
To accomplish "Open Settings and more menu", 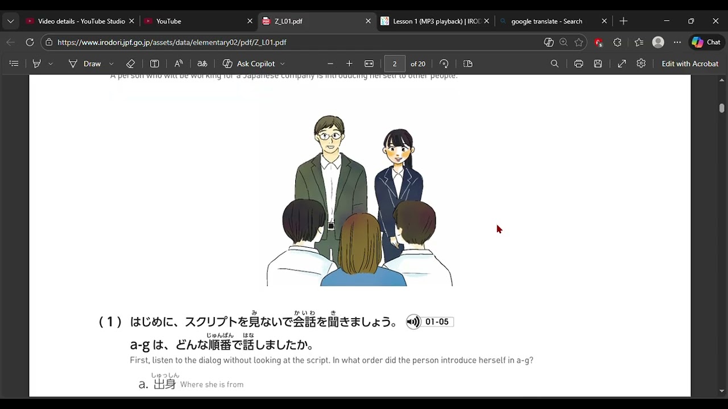I will (x=677, y=42).
